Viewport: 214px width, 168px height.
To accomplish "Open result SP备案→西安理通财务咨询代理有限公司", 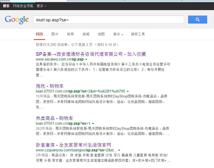I will pyautogui.click(x=91, y=54).
